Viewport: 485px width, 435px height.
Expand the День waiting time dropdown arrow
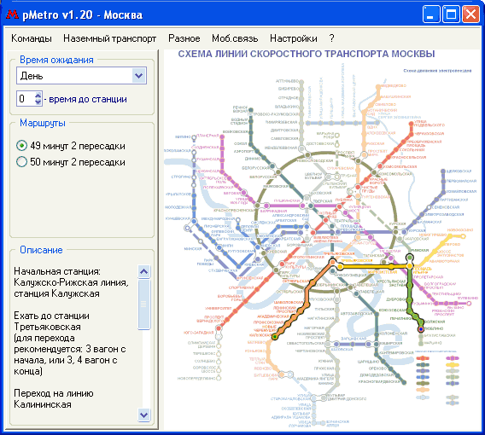click(x=139, y=76)
